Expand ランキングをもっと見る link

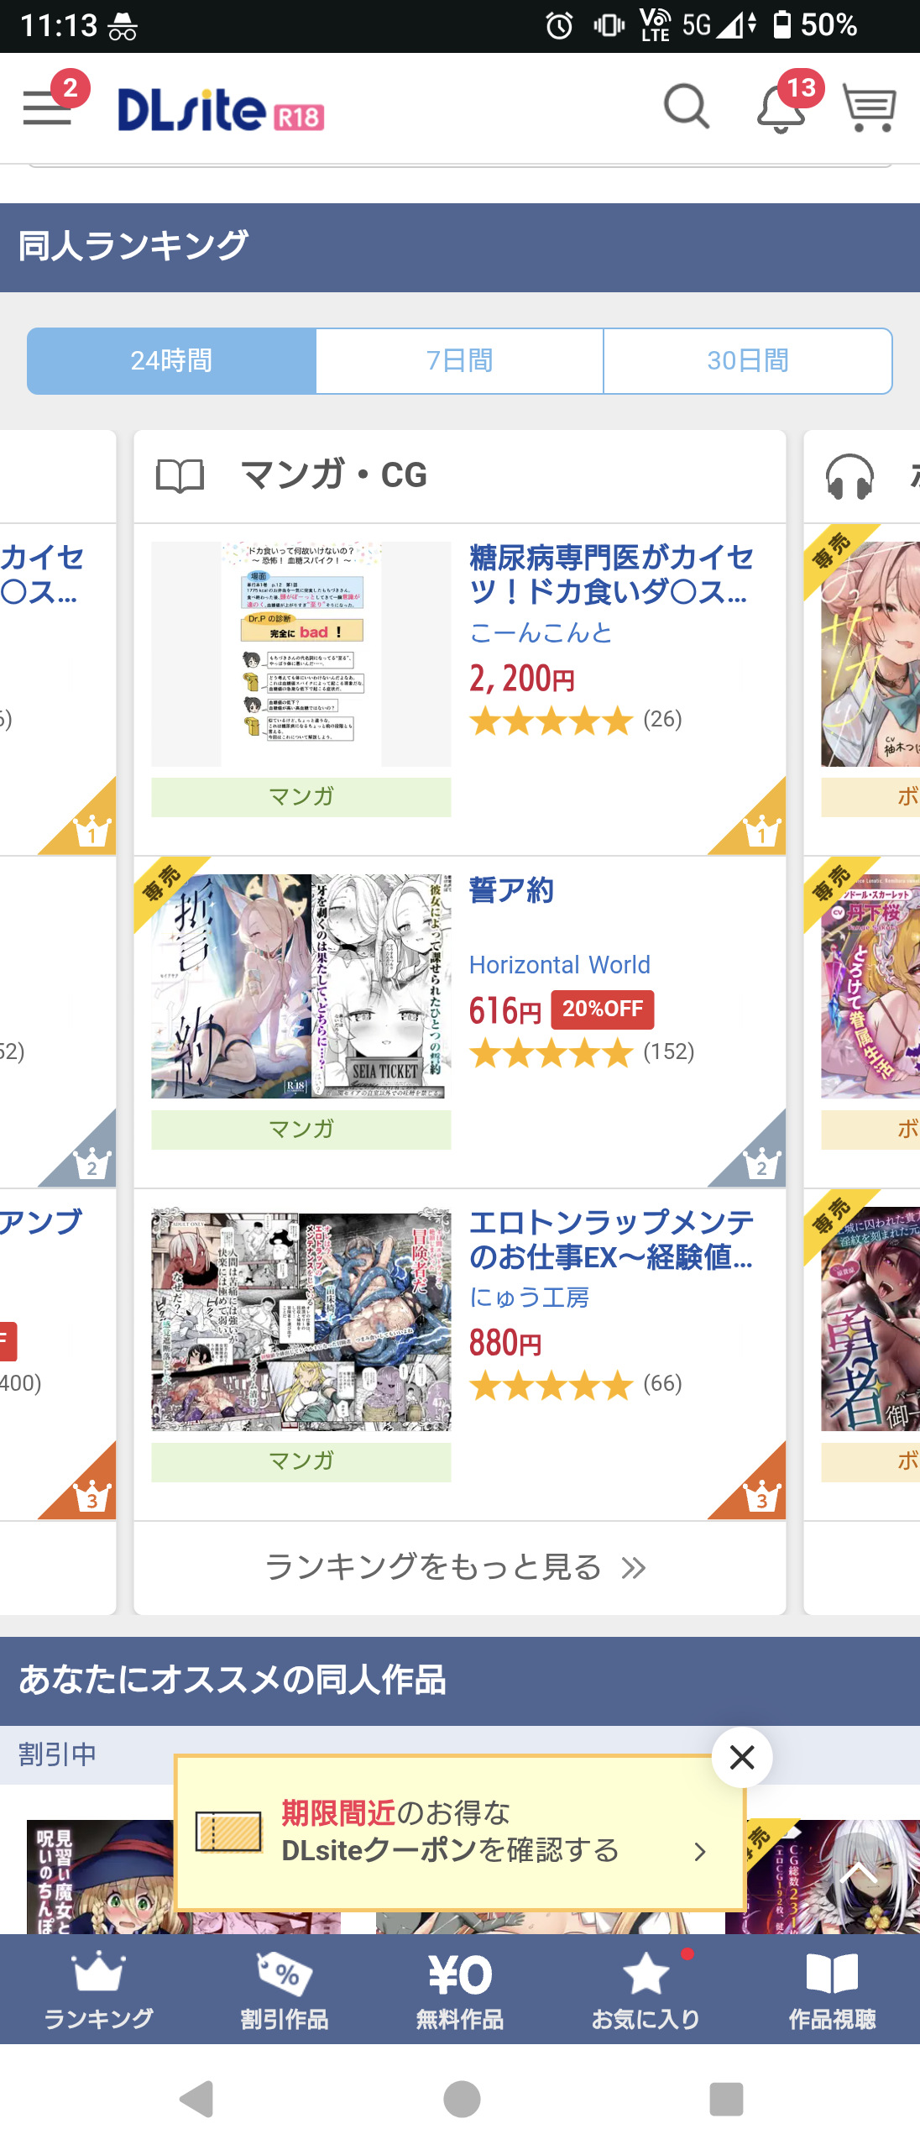pyautogui.click(x=457, y=1567)
